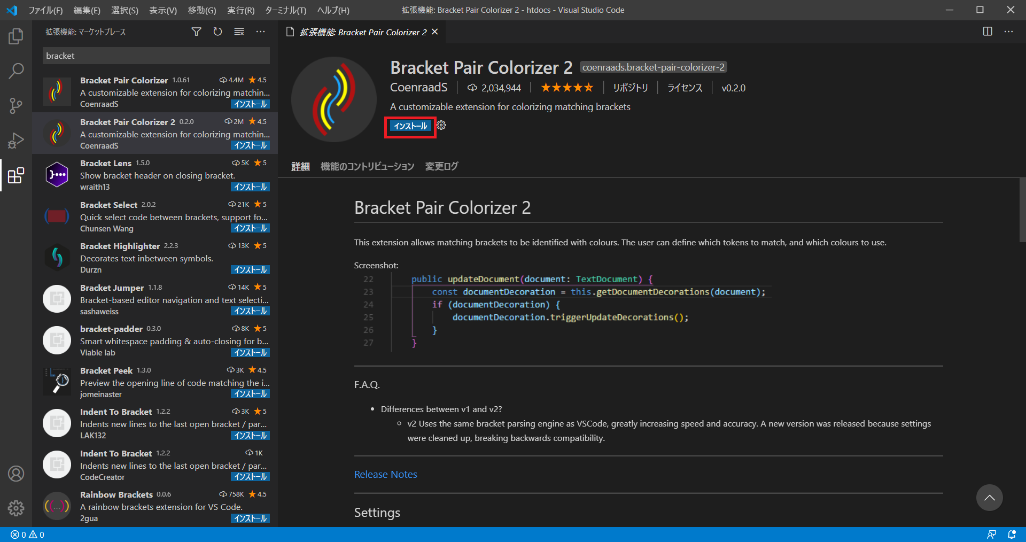Open the 移動(G) menu

pos(202,10)
